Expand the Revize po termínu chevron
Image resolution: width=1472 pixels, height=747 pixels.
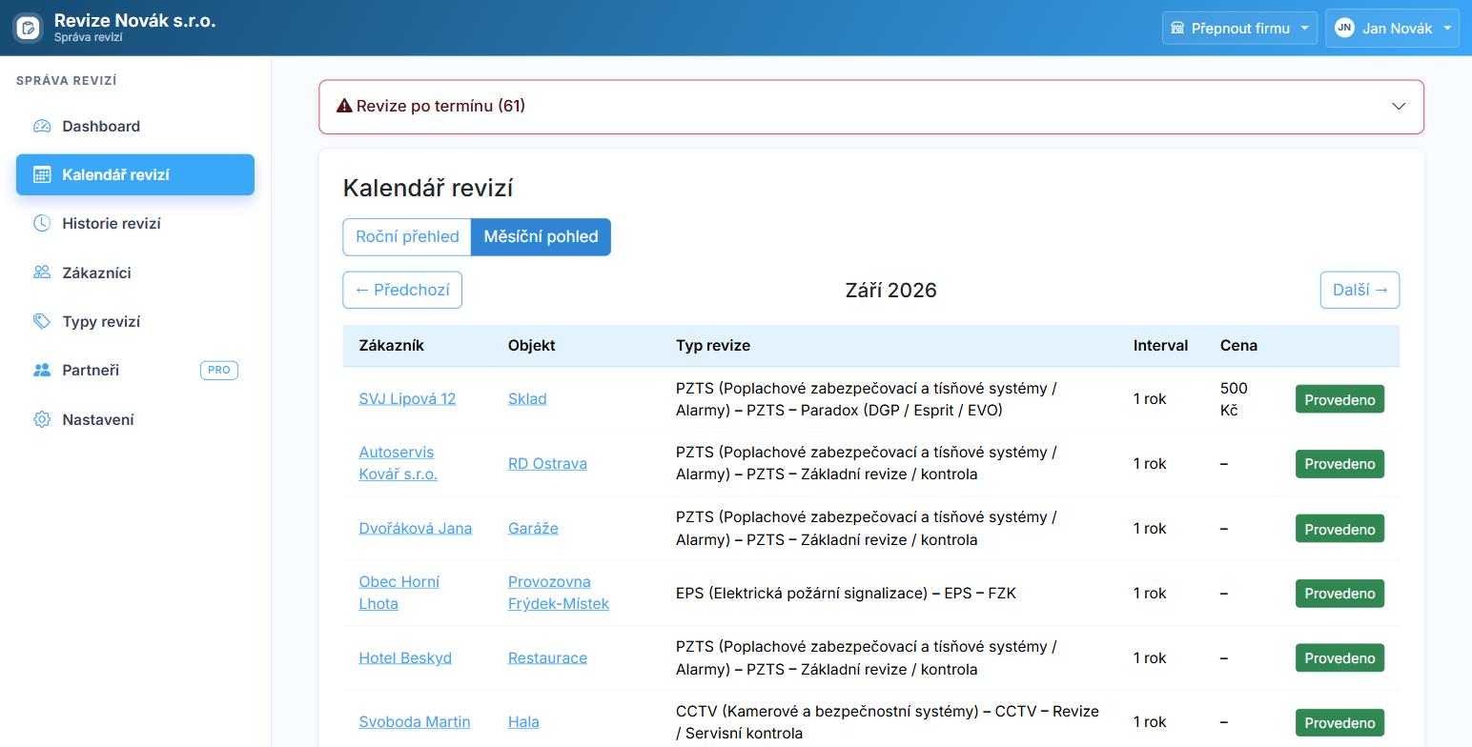click(1399, 106)
